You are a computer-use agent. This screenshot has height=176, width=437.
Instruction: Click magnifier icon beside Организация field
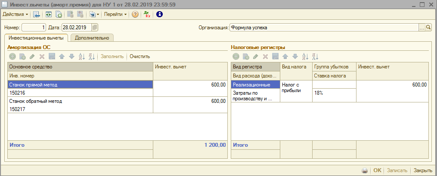coord(428,28)
